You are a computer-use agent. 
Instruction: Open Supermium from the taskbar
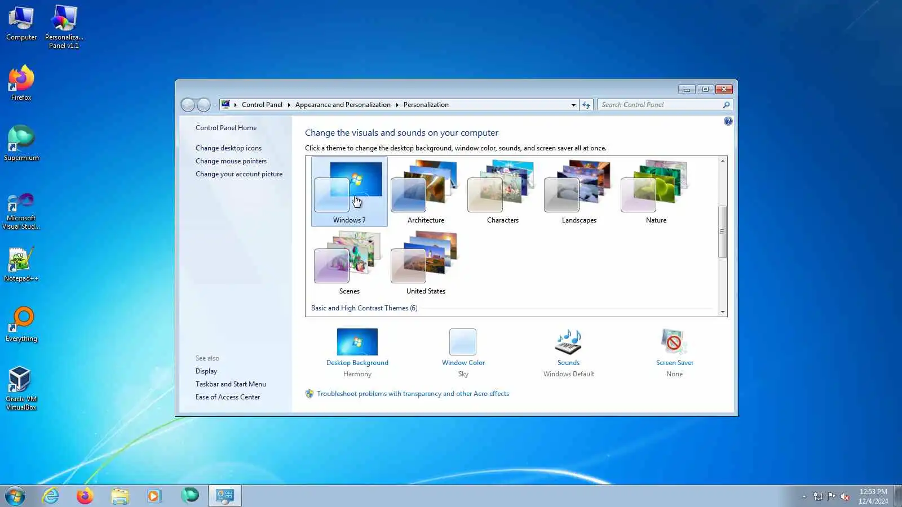[190, 496]
